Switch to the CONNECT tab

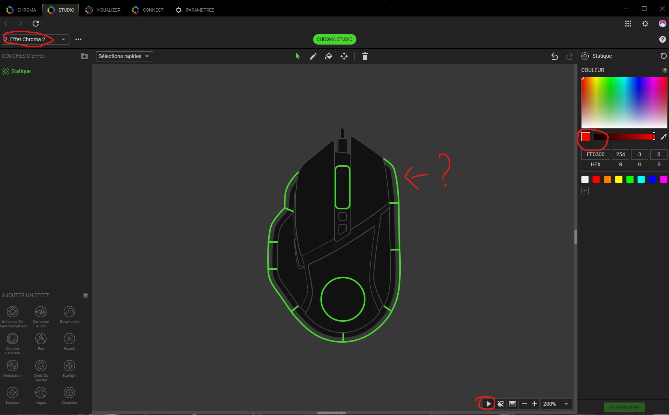click(x=148, y=10)
